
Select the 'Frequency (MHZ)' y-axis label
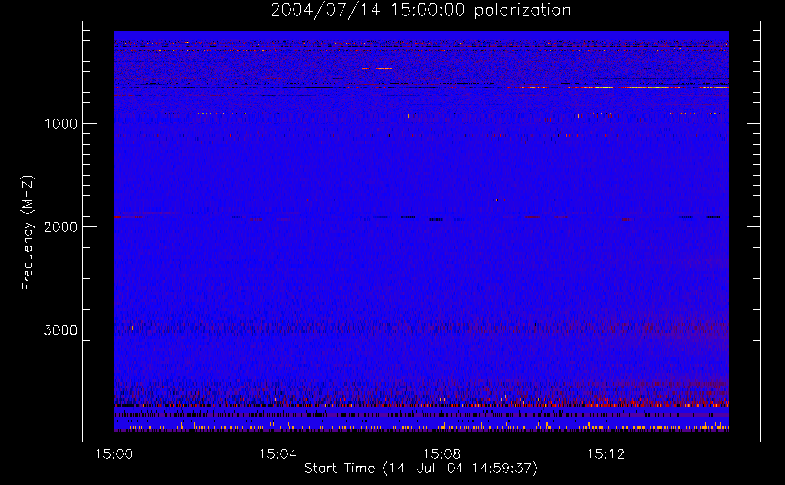pos(28,233)
